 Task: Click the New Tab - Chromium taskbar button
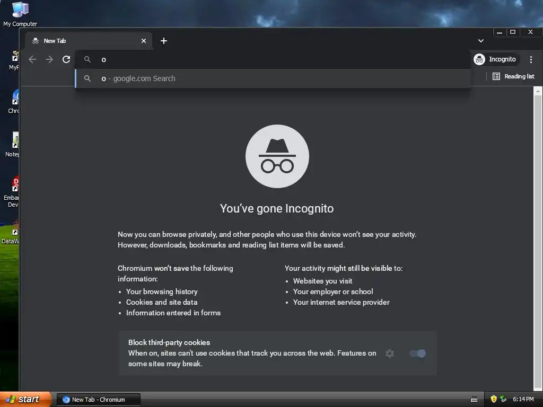[99, 400]
